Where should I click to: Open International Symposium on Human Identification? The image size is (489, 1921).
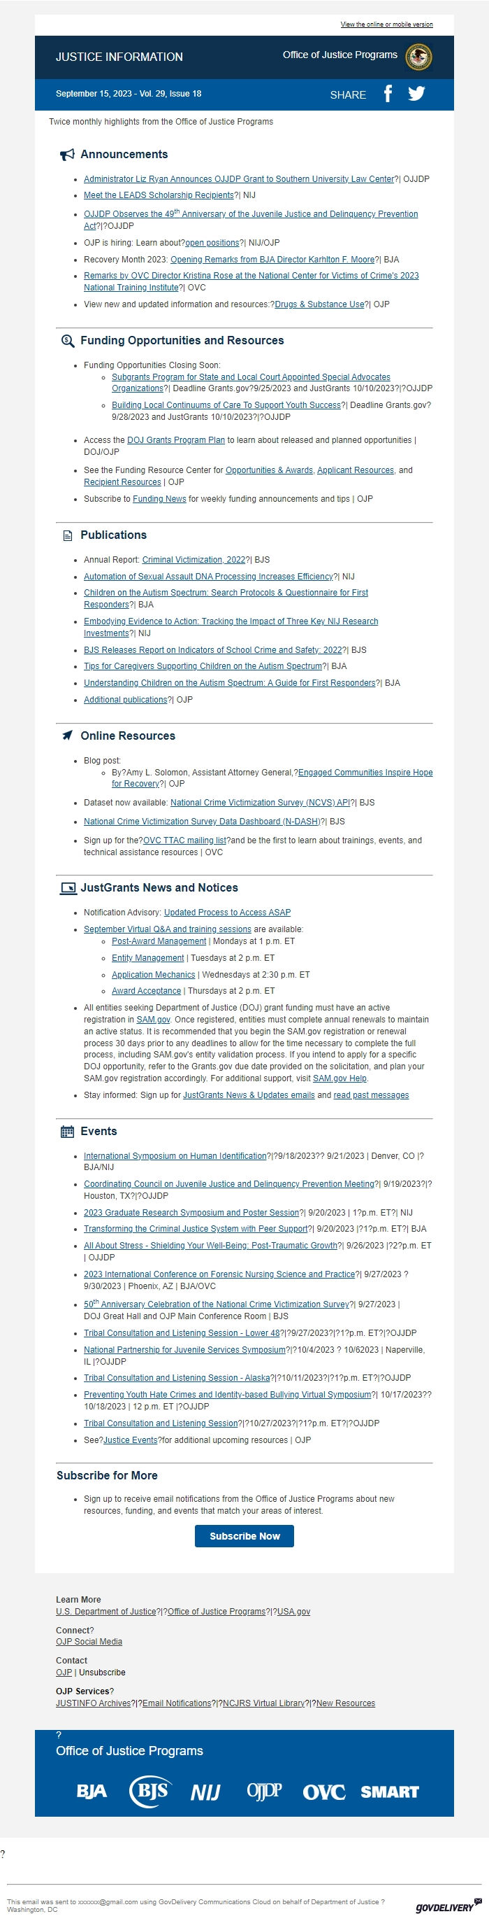tap(175, 1156)
